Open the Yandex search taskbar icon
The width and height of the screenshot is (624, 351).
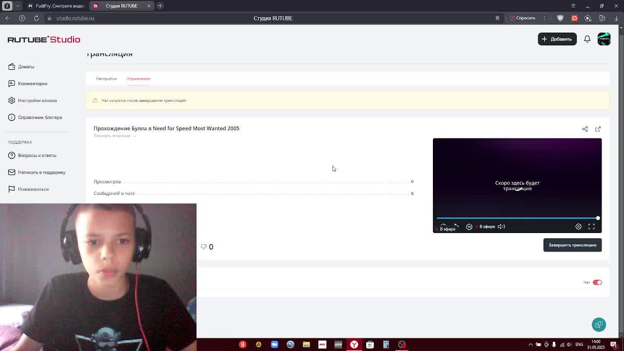[x=242, y=345]
